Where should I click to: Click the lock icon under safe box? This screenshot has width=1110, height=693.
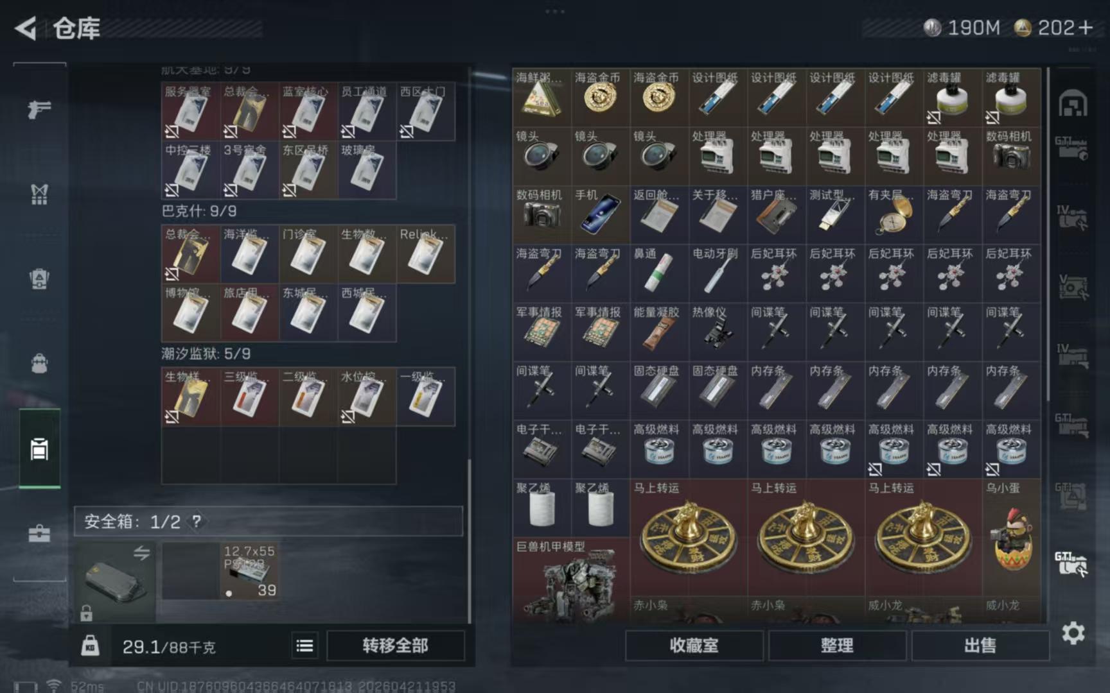(86, 613)
